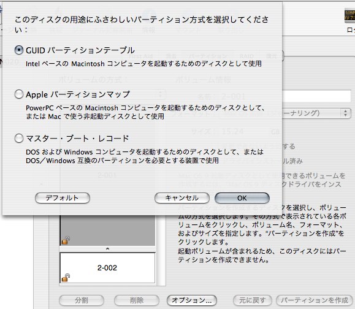This screenshot has height=309, width=355.
Task: Click the キャンセル button
Action: (x=182, y=198)
